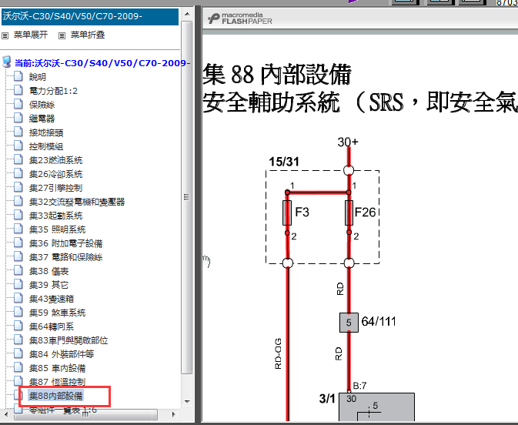
Task: Open 集32交流發電機和變壓器 in the tree
Action: pyautogui.click(x=77, y=202)
